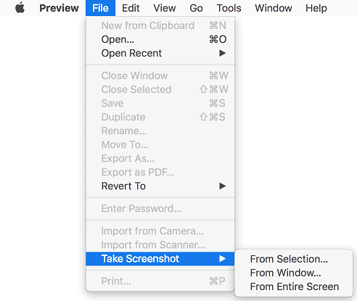
Task: Click the greyed Export as PDF... item
Action: point(160,172)
